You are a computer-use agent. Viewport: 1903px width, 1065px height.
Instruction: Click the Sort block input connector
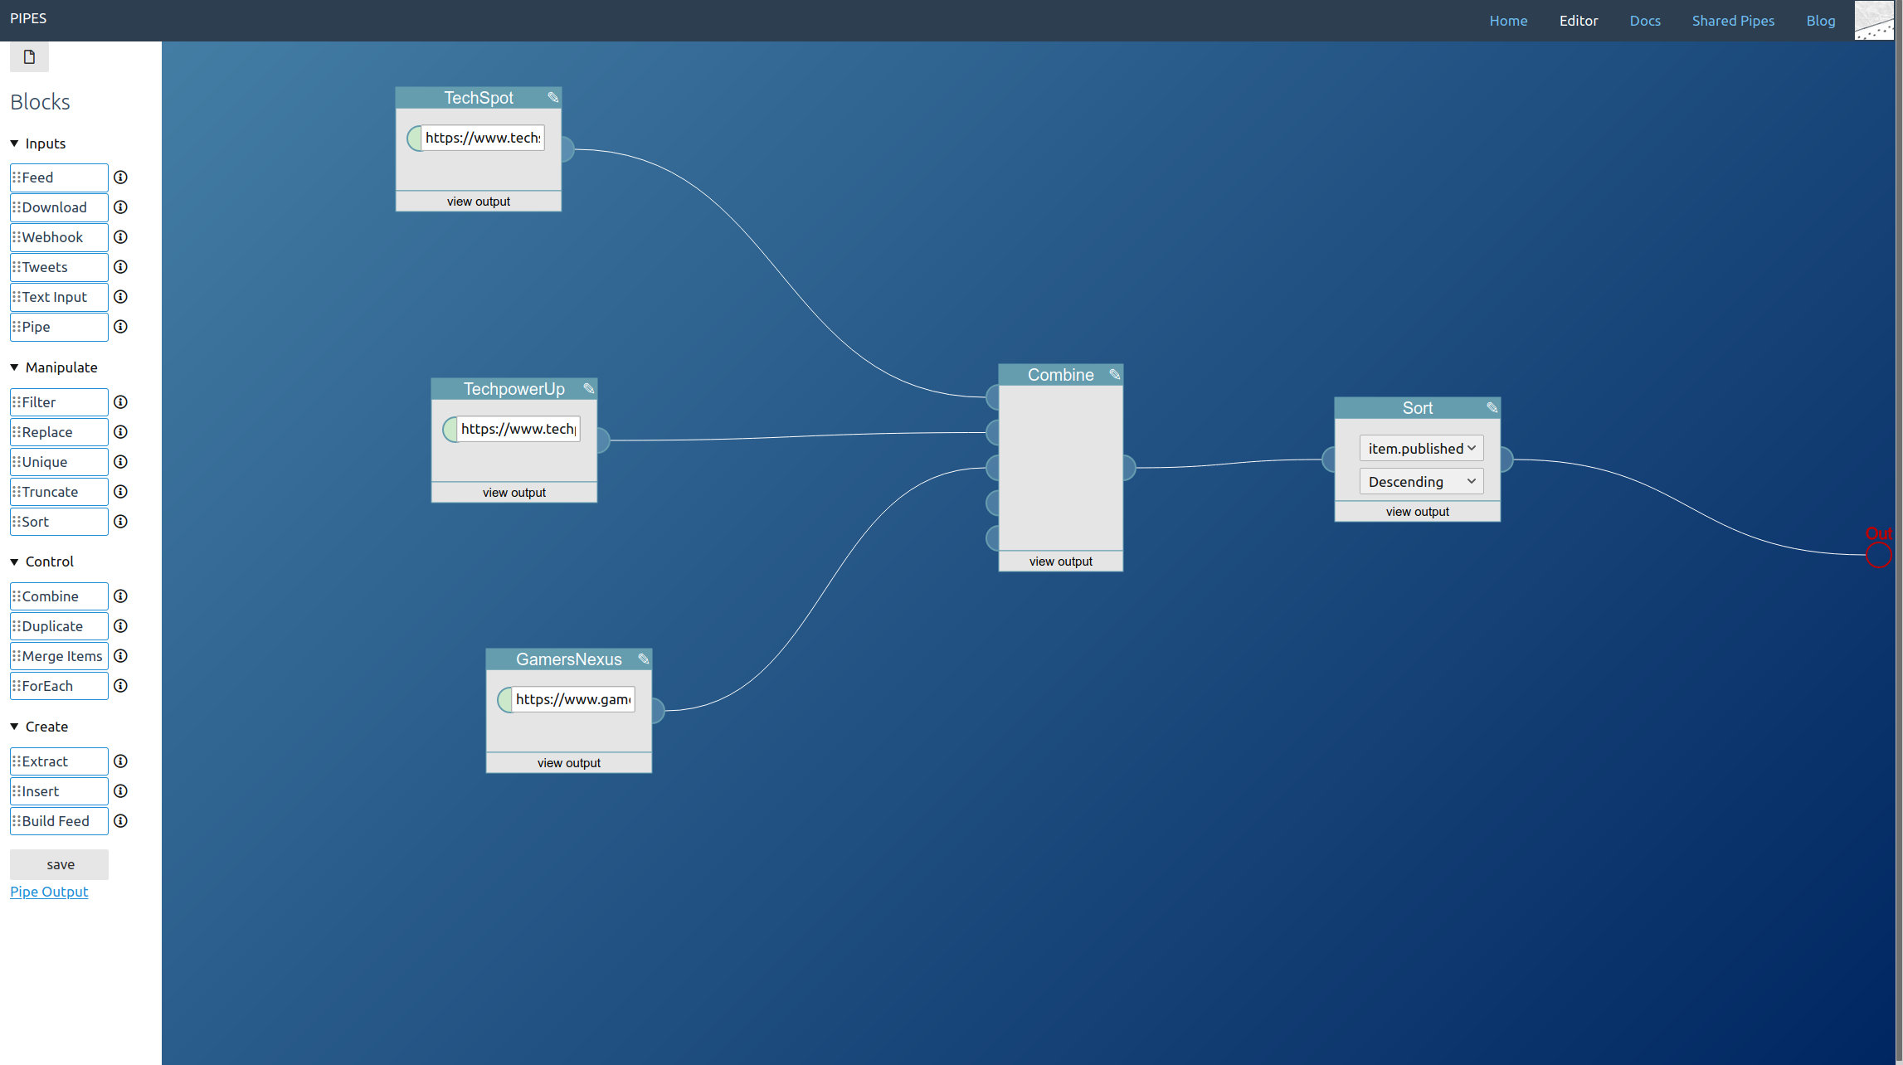tap(1328, 459)
